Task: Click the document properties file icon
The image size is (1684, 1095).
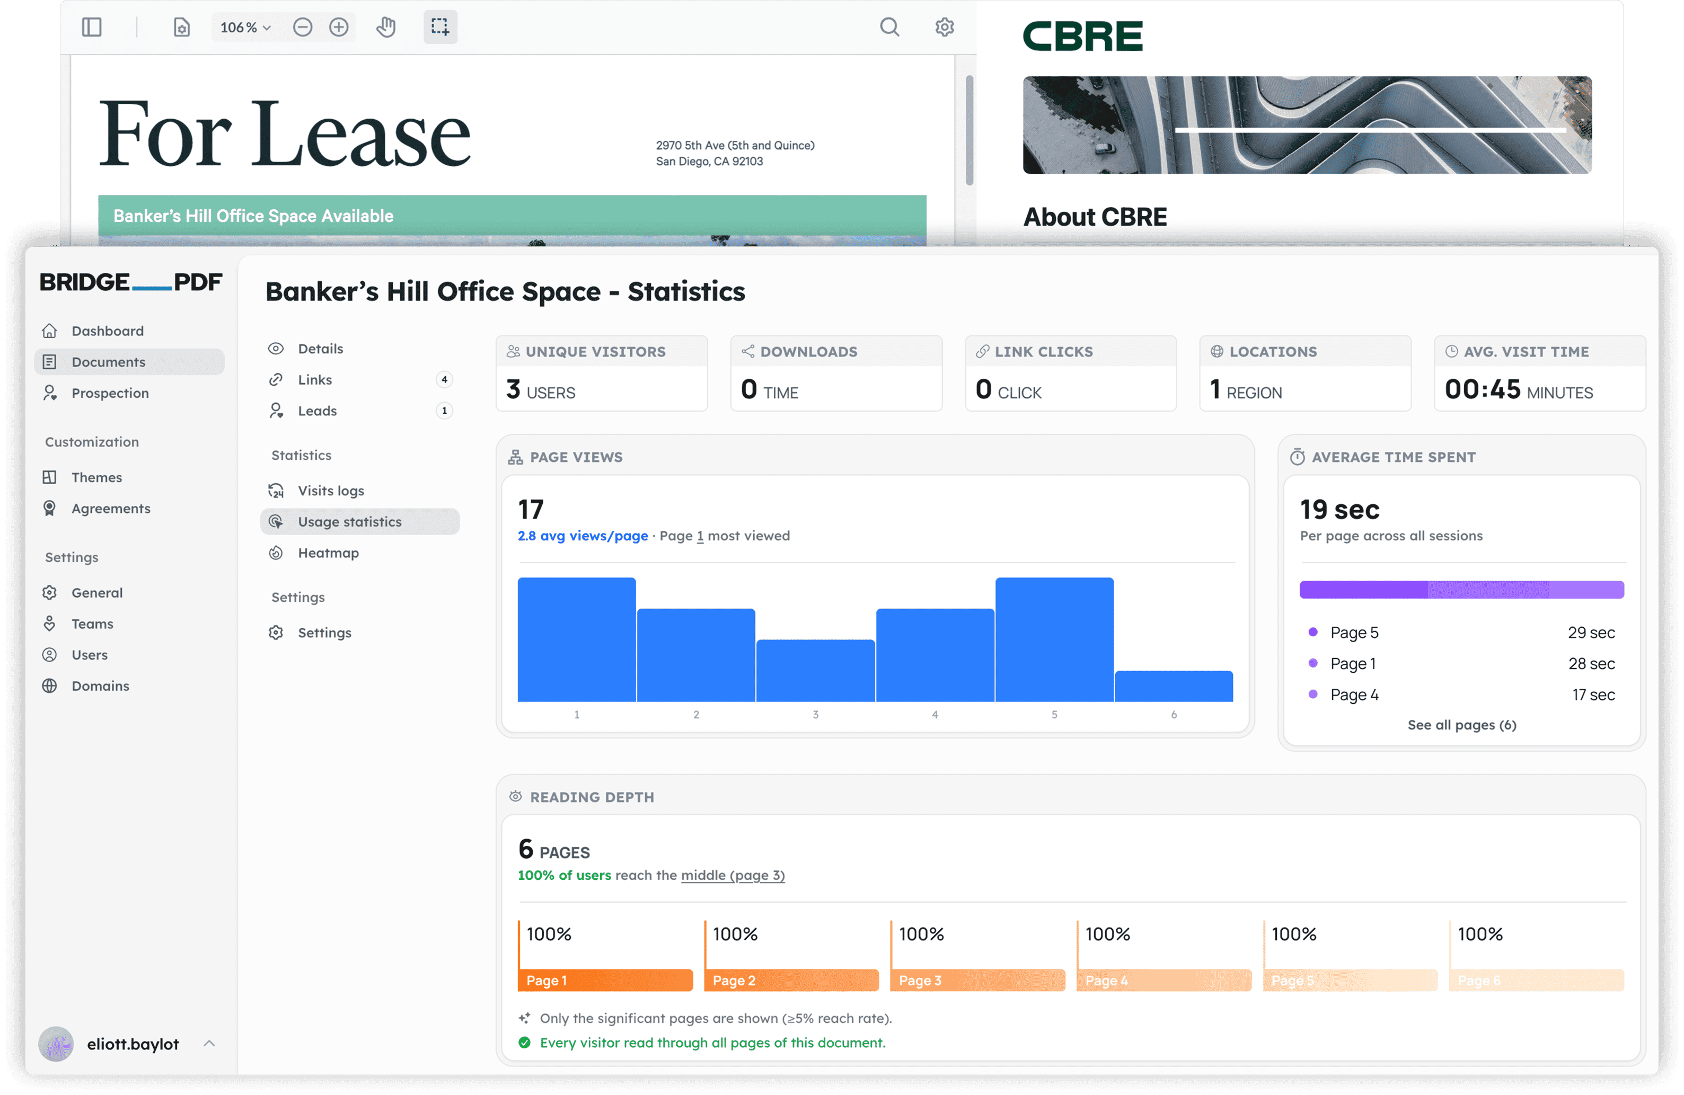Action: click(x=182, y=27)
